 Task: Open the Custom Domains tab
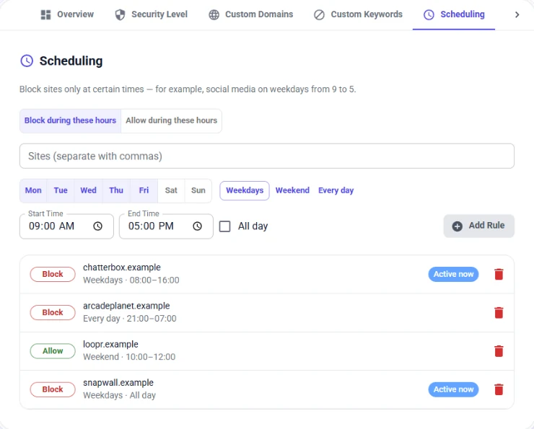[250, 14]
